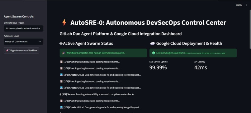The image size is (251, 113).
Task: Click 'Active Agent Swarm Status' heading text
Action: (x=88, y=43)
